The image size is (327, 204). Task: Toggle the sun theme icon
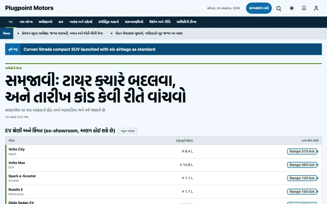pyautogui.click(x=292, y=8)
